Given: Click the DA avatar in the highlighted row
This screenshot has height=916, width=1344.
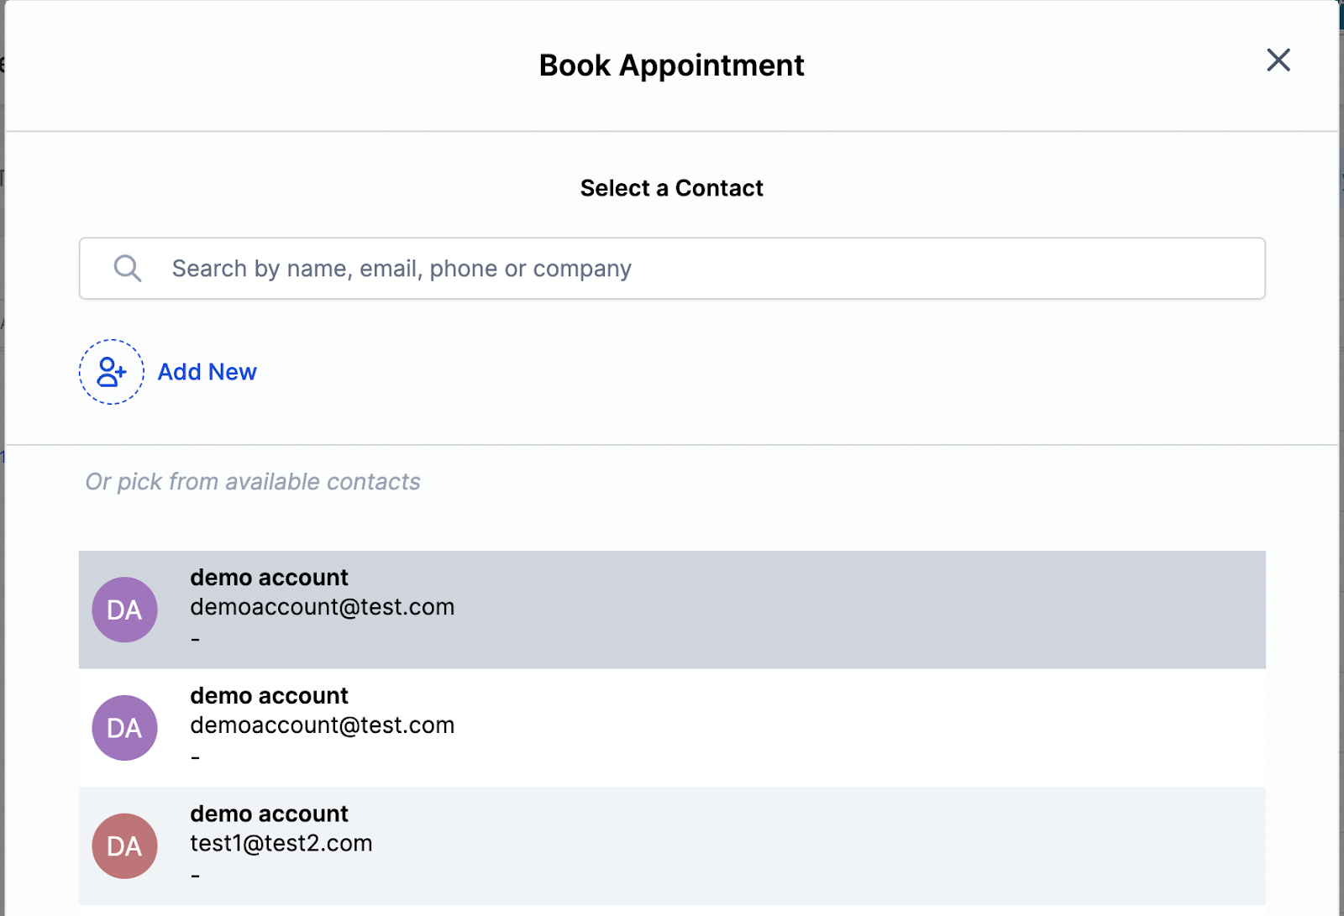Looking at the screenshot, I should click(x=124, y=610).
